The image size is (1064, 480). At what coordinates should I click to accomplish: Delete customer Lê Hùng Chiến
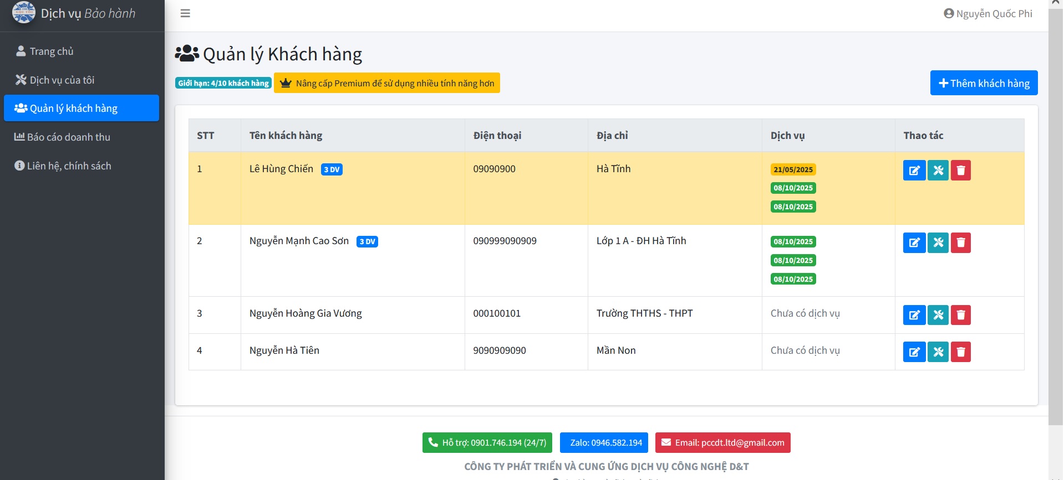click(960, 171)
